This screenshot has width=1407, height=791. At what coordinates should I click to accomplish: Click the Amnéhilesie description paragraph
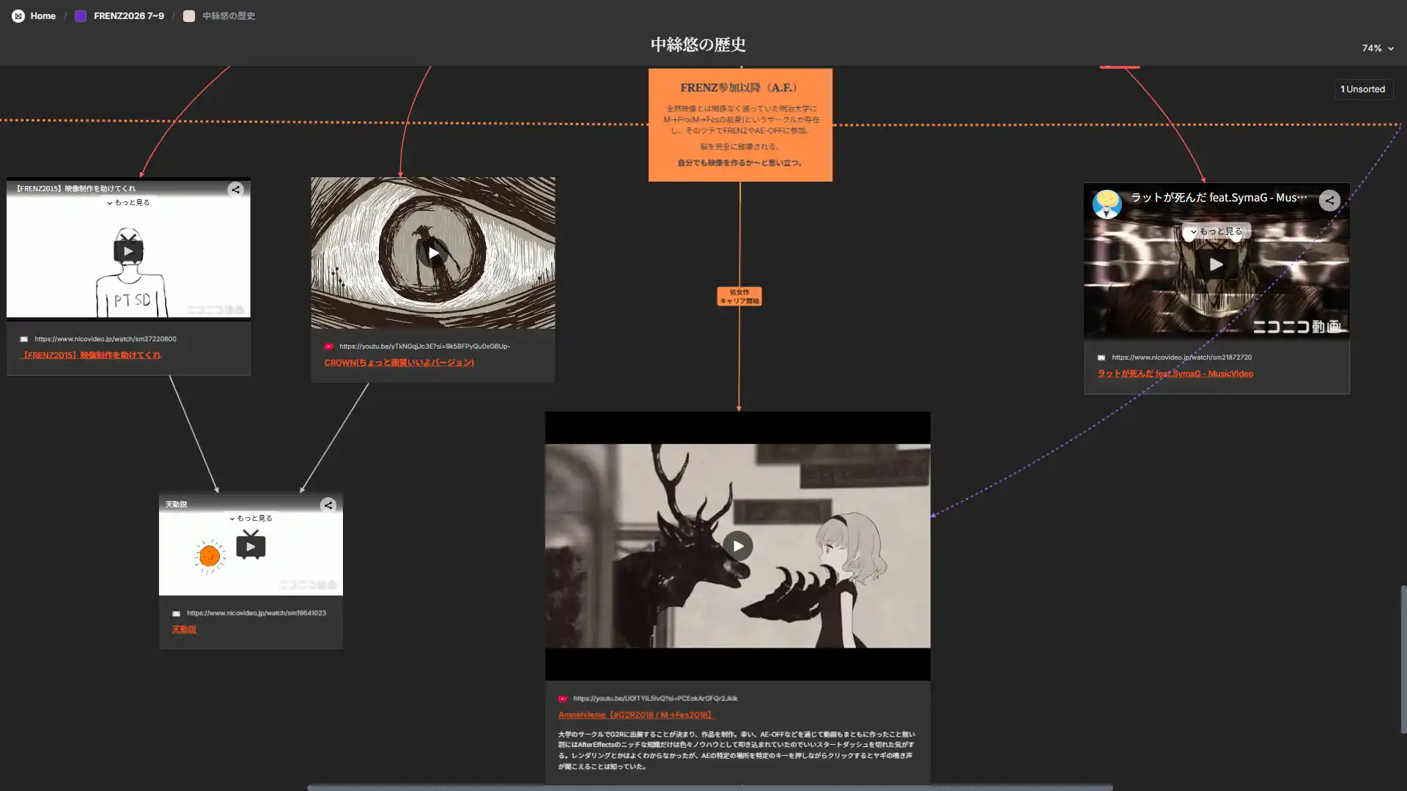736,750
